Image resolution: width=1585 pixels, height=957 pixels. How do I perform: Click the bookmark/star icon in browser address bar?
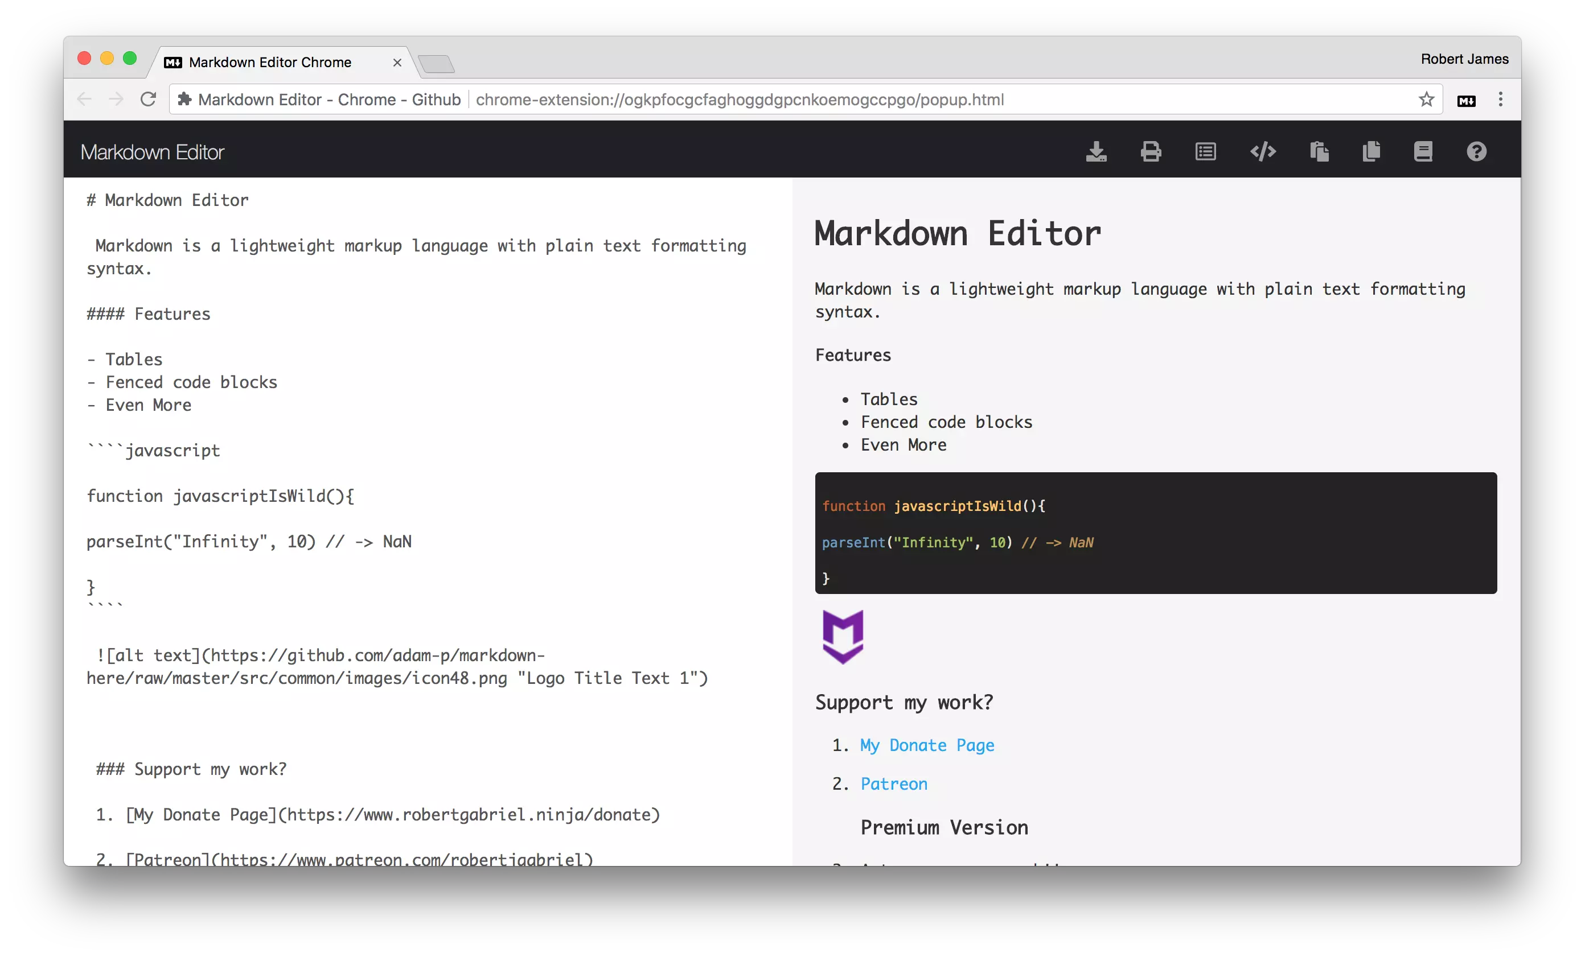[1427, 100]
